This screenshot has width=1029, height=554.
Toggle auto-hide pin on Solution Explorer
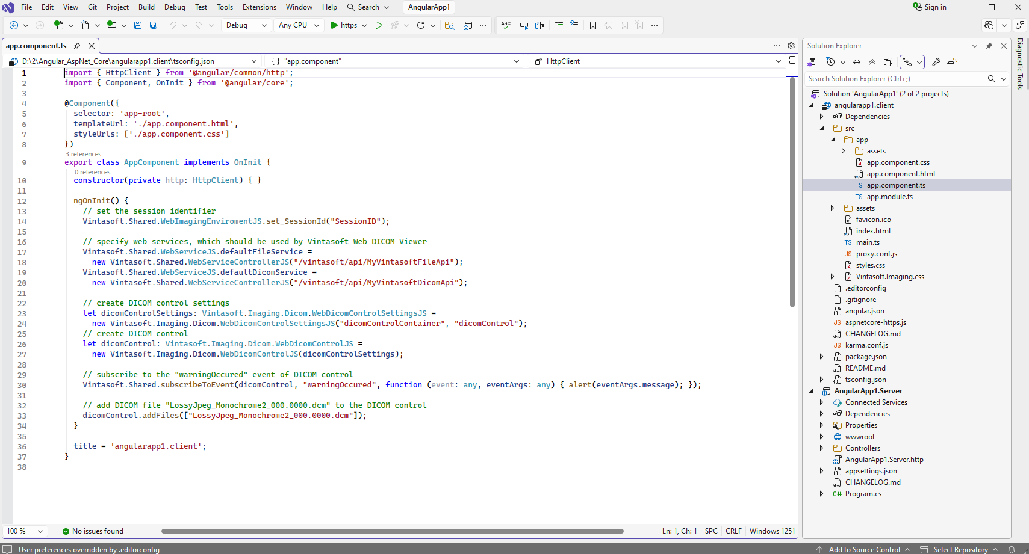[x=989, y=46]
